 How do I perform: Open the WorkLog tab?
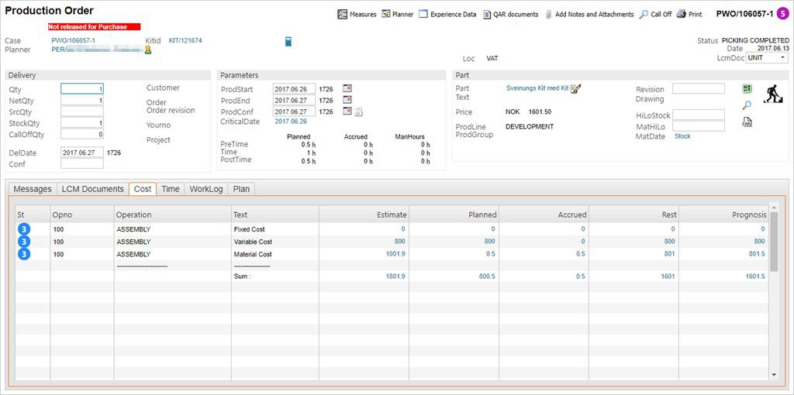tap(206, 189)
